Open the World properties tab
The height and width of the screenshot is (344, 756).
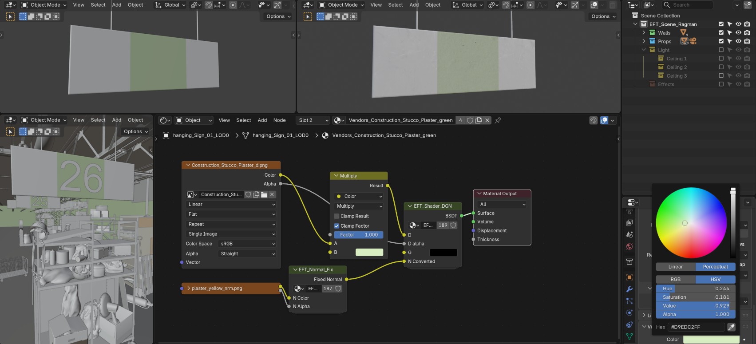click(x=629, y=246)
